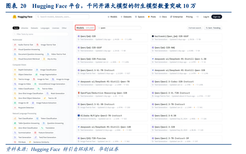Select the Image Classification task icon

[37, 70]
